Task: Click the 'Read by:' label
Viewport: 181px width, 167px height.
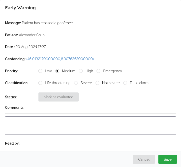Action: click(12, 143)
